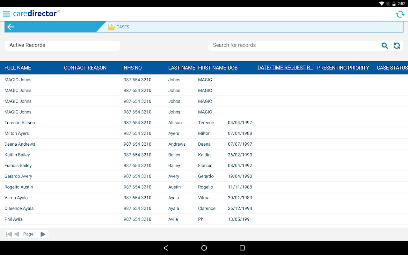Screen dimensions: 408x255
Task: Go to the next page
Action: pyautogui.click(x=43, y=234)
